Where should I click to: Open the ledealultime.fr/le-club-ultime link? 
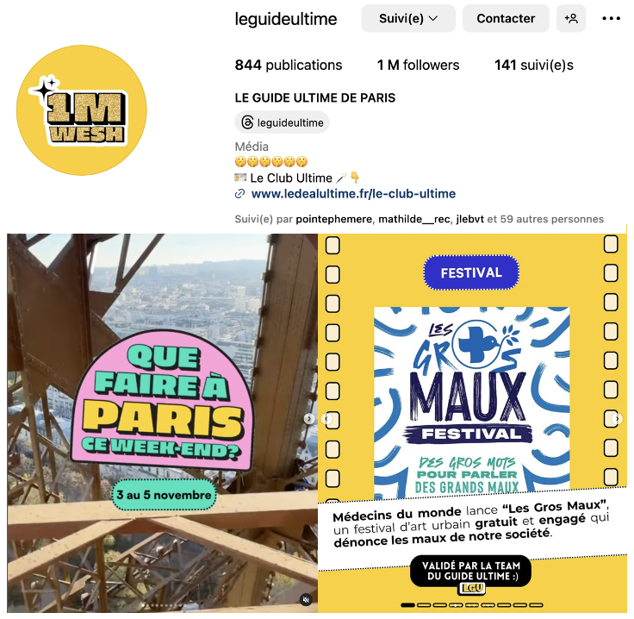[x=353, y=194]
